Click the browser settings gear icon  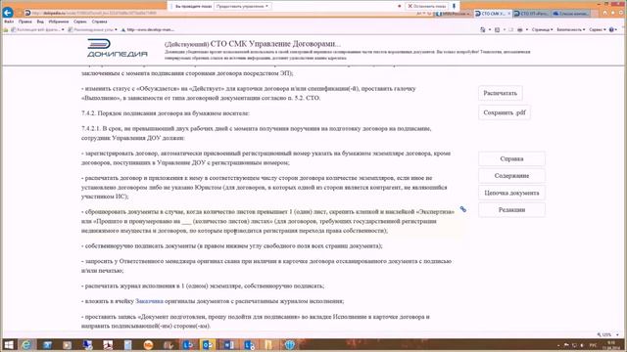621,13
